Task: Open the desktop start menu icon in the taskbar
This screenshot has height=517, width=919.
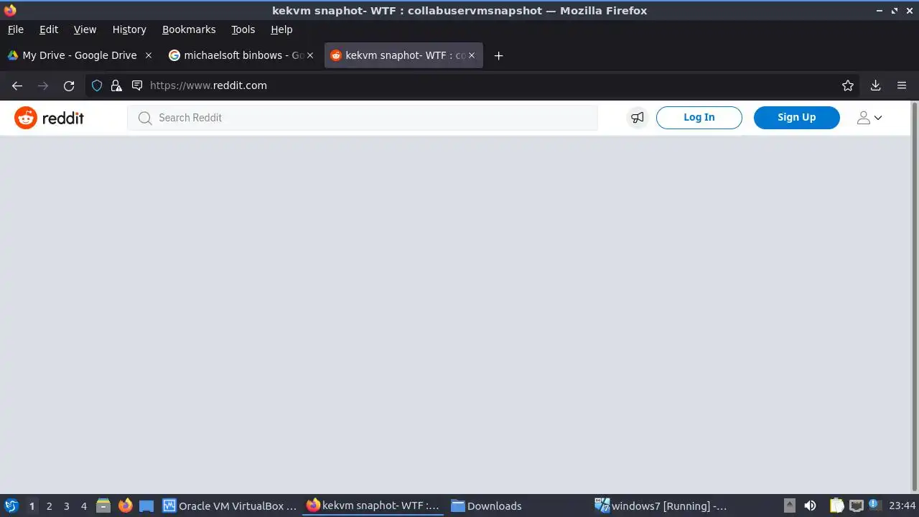Action: click(11, 506)
